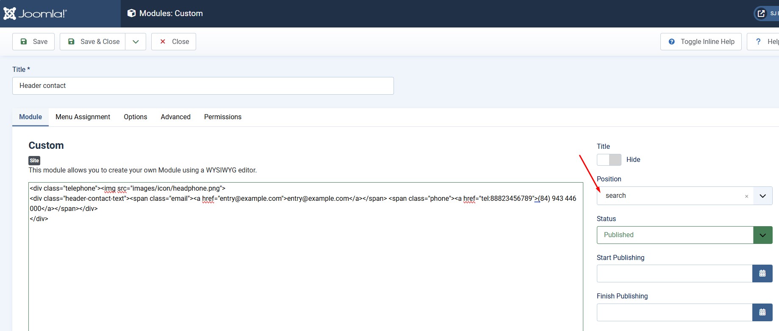The image size is (779, 331).
Task: Click the Save button
Action: click(33, 41)
